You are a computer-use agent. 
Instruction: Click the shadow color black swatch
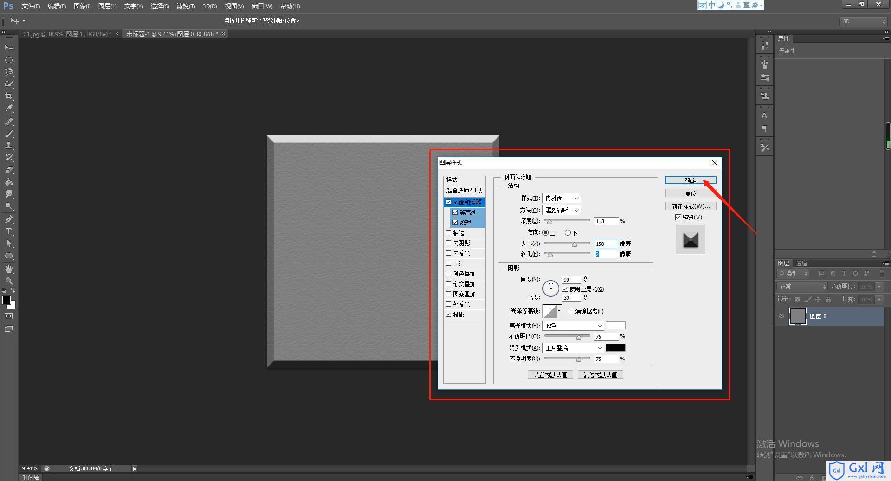pos(615,348)
